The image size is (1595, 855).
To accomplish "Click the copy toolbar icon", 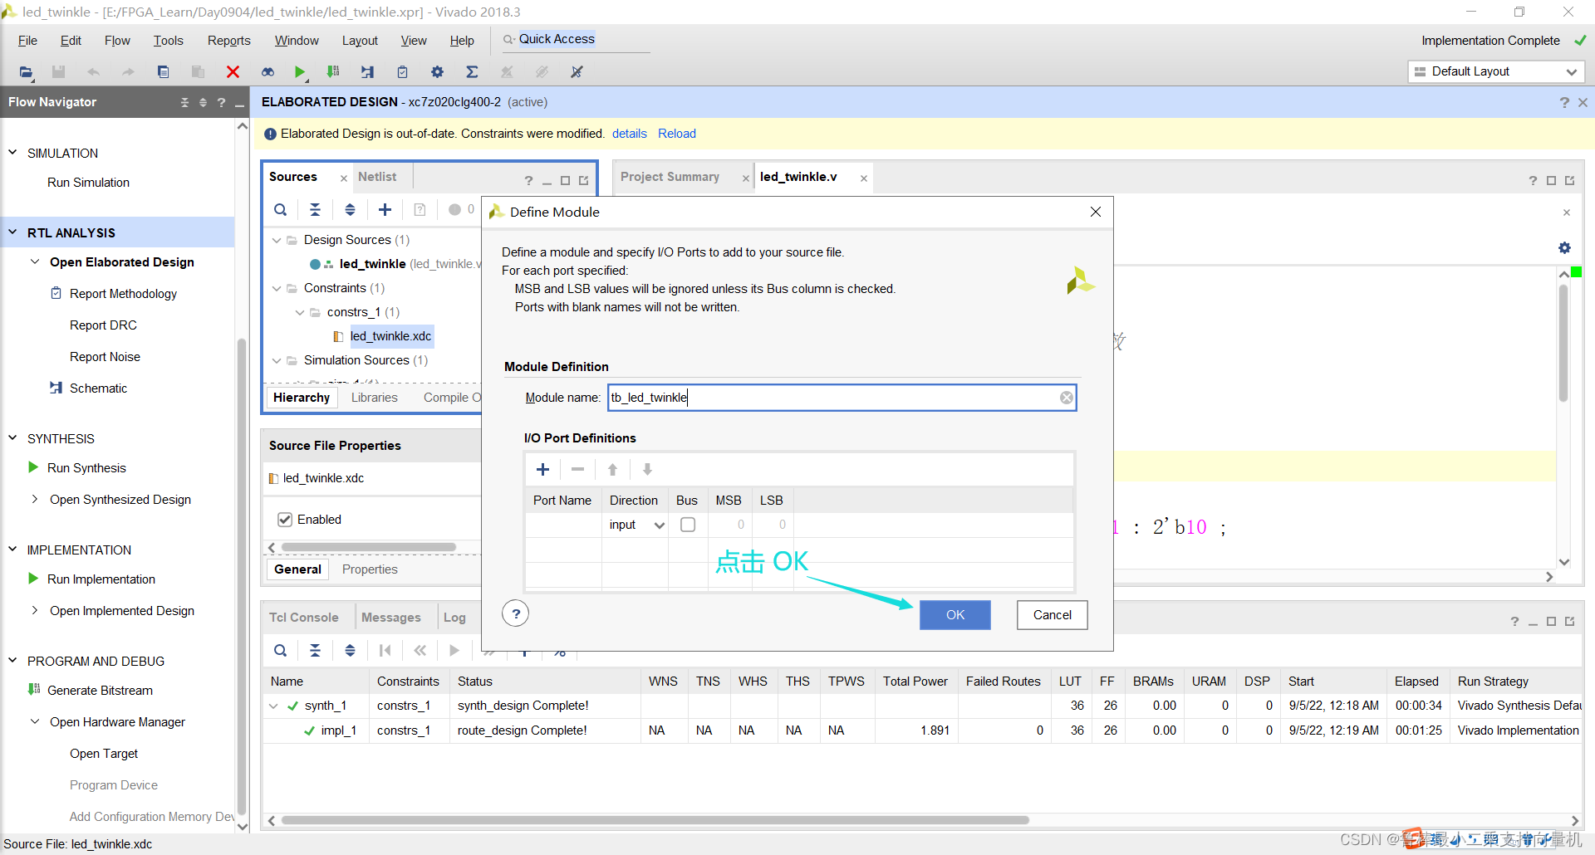I will click(163, 72).
